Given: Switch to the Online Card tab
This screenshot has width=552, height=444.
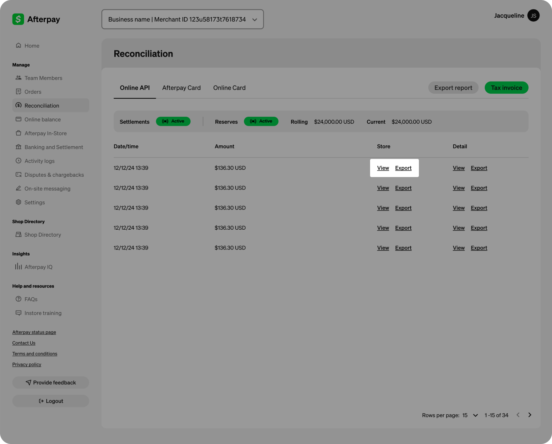Looking at the screenshot, I should click(x=229, y=88).
